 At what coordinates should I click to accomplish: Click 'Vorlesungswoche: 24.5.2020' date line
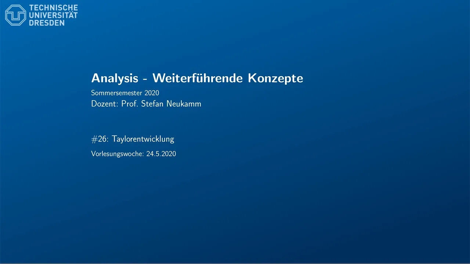134,154
